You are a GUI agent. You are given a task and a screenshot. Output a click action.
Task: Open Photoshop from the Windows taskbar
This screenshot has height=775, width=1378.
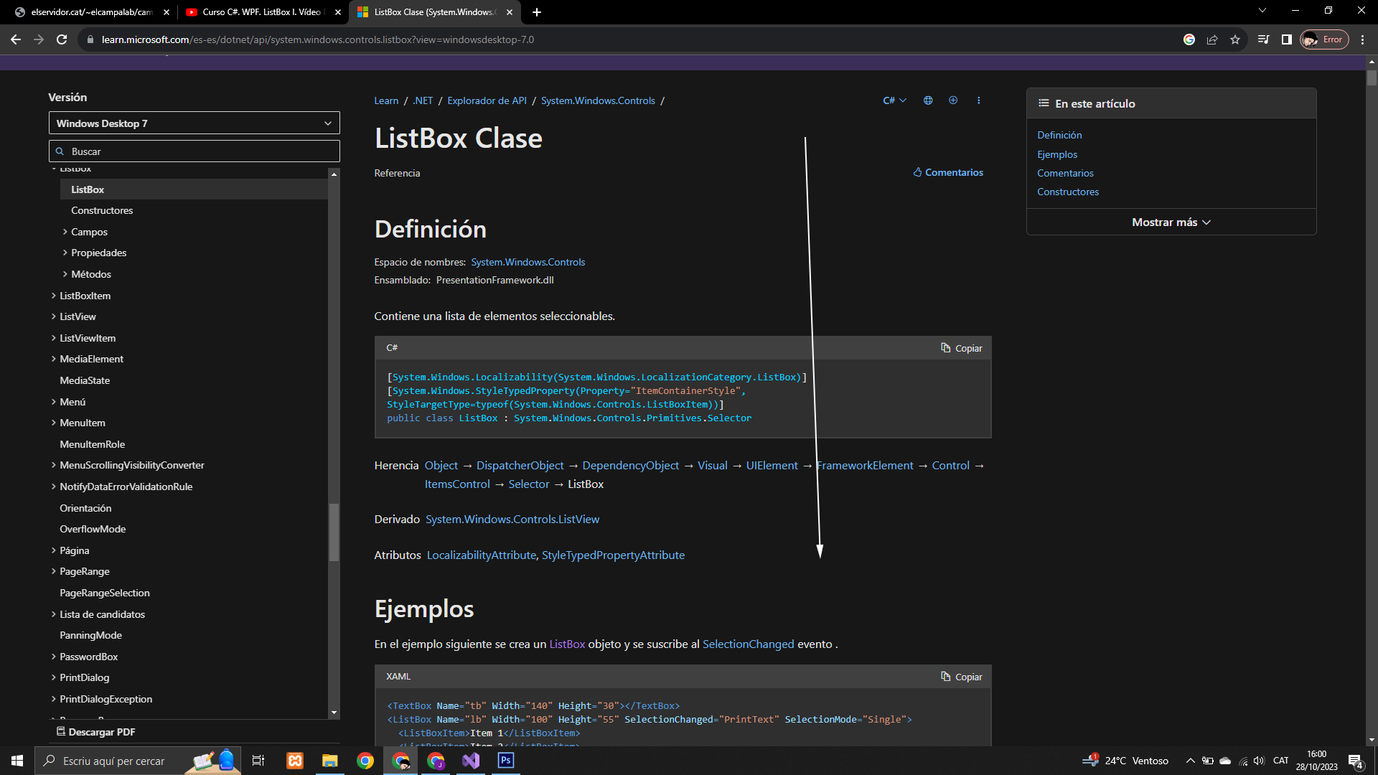[506, 761]
